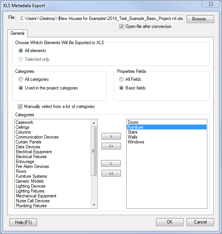Edit the File path input field
222x234 pixels.
pyautogui.click(x=102, y=18)
